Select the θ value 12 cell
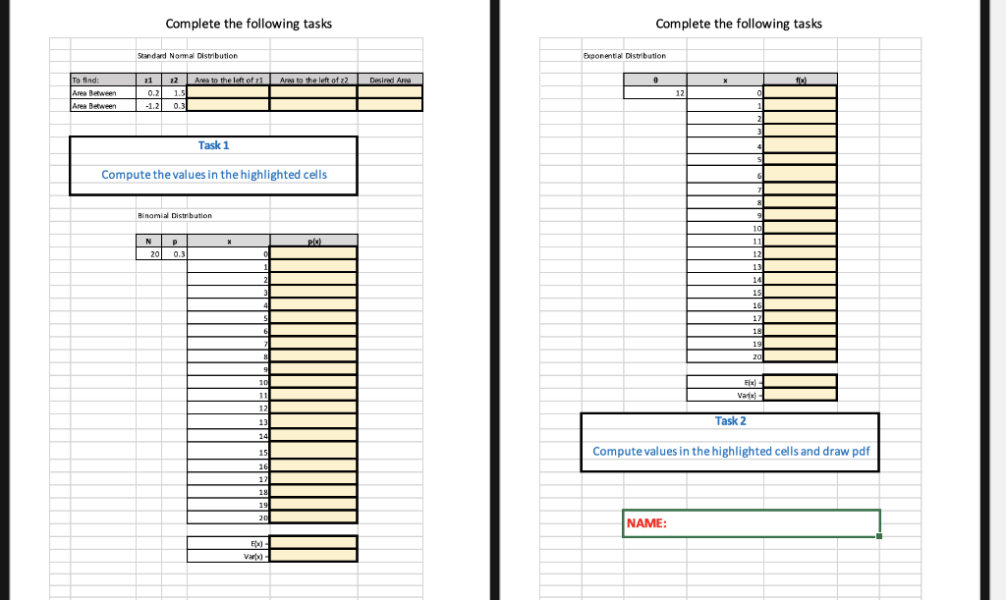 pos(655,93)
